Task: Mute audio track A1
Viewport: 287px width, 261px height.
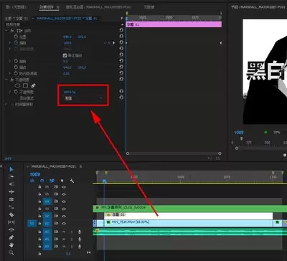Action: pyautogui.click(x=64, y=232)
